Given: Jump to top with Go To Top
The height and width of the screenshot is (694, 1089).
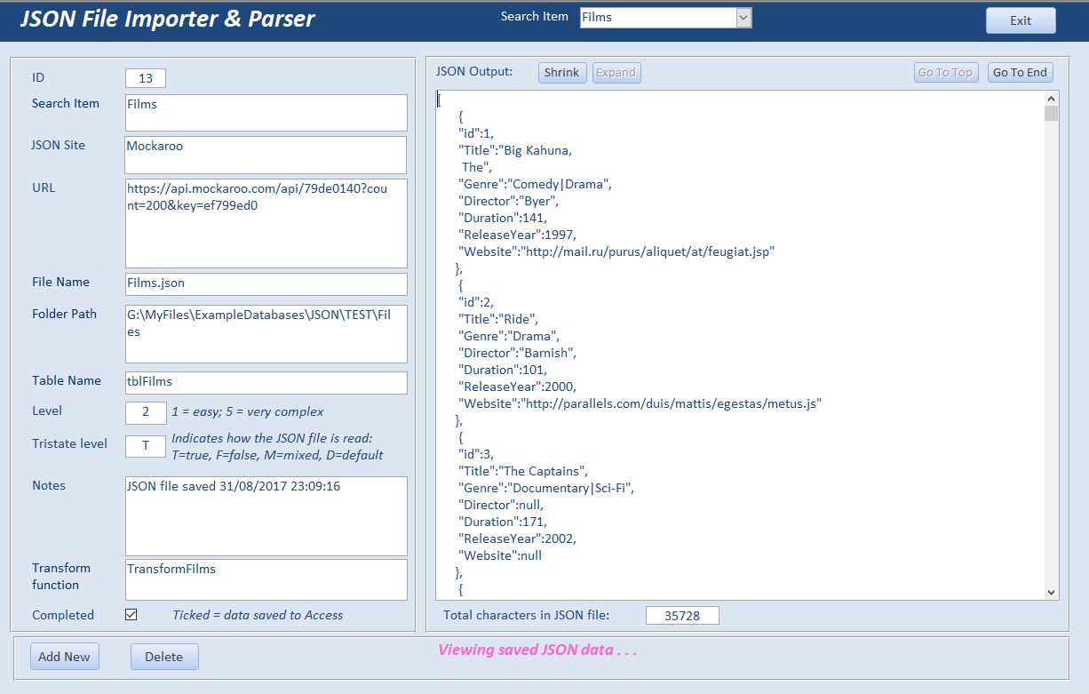Looking at the screenshot, I should [x=945, y=73].
